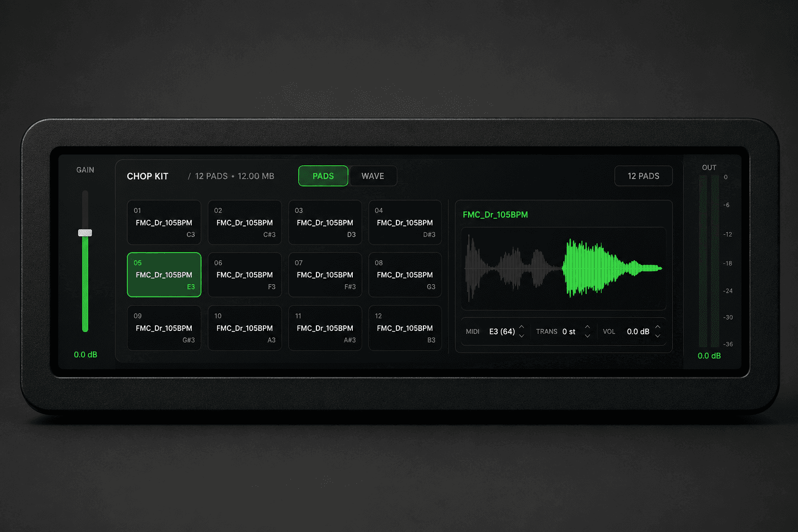
Task: Click the green FMC_Dr_105BPM sample title
Action: click(x=495, y=215)
